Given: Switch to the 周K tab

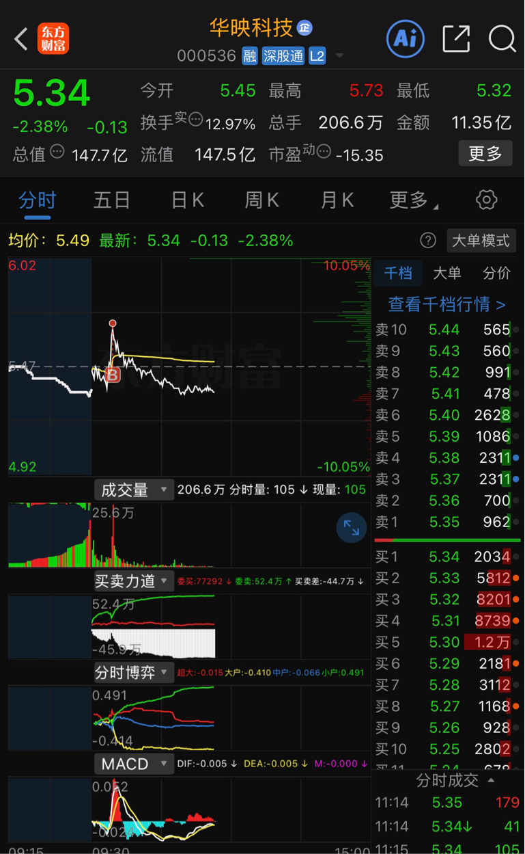Looking at the screenshot, I should click(261, 200).
